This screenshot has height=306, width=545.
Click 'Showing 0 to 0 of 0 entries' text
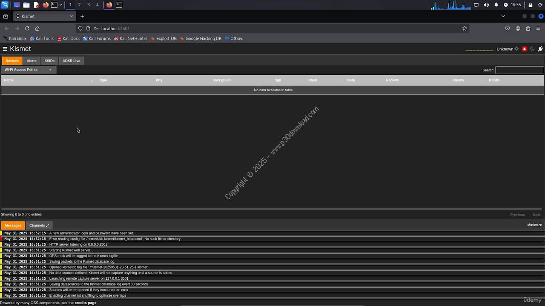coord(21,215)
